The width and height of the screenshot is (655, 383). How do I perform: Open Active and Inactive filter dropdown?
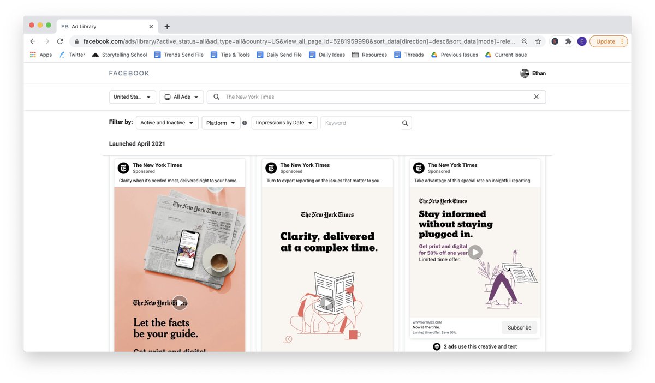coord(167,123)
